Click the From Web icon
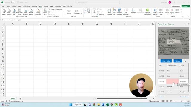The image size is (191, 107). click(14, 12)
